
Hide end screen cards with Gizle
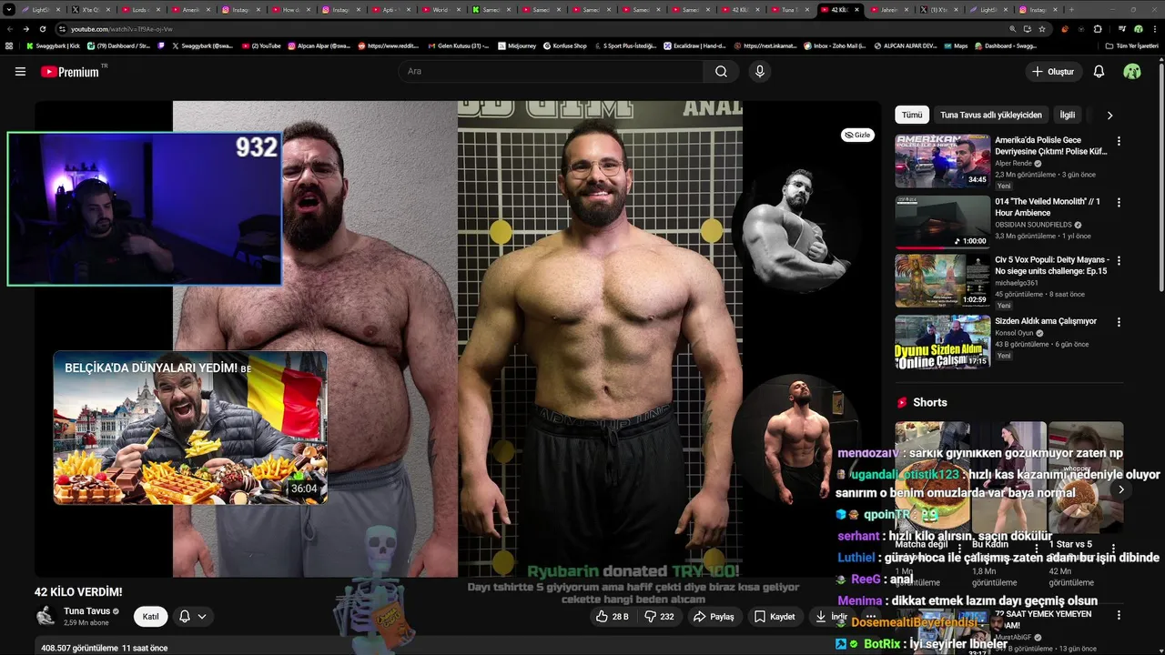pos(857,135)
